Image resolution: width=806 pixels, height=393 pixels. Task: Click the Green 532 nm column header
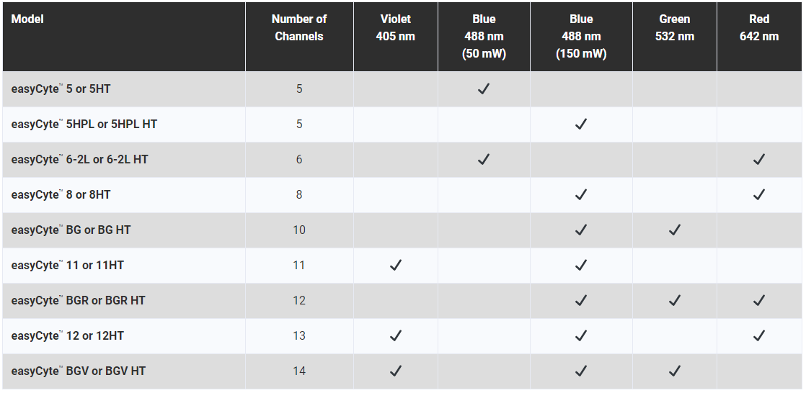click(674, 27)
